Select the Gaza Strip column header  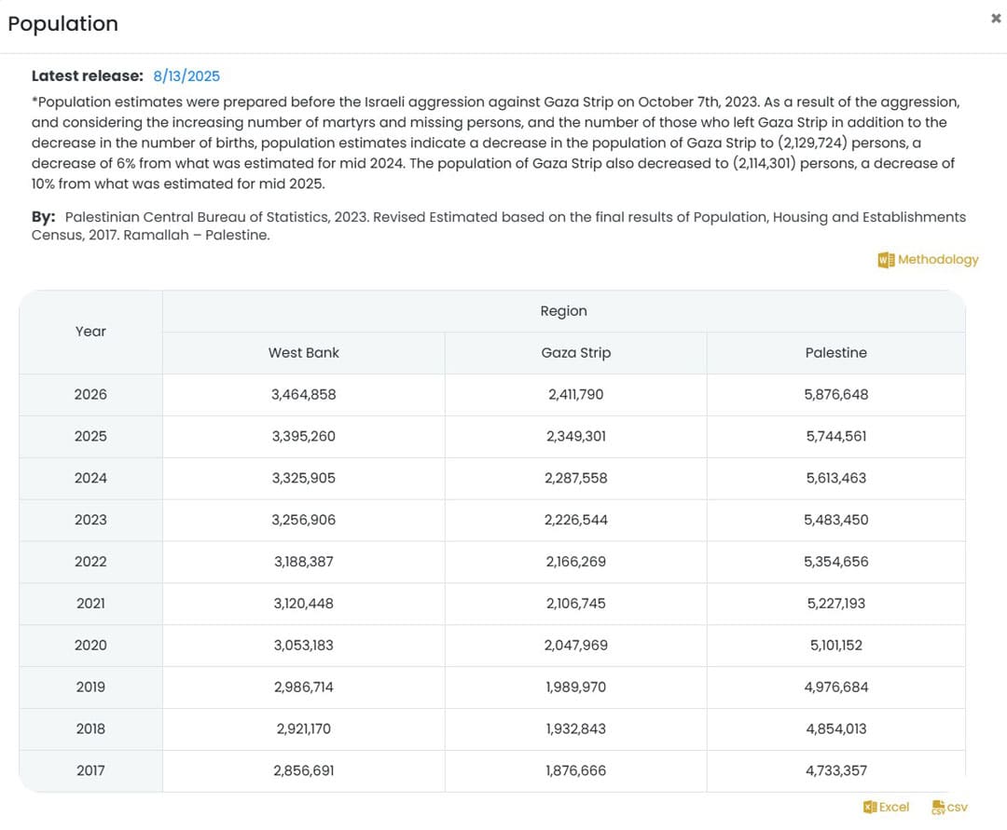point(575,353)
